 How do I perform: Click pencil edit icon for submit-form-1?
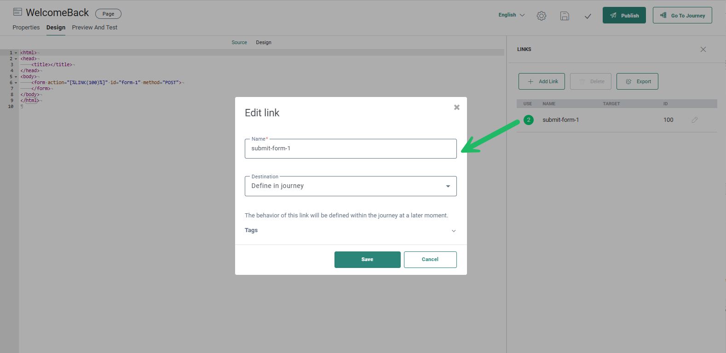pos(694,120)
